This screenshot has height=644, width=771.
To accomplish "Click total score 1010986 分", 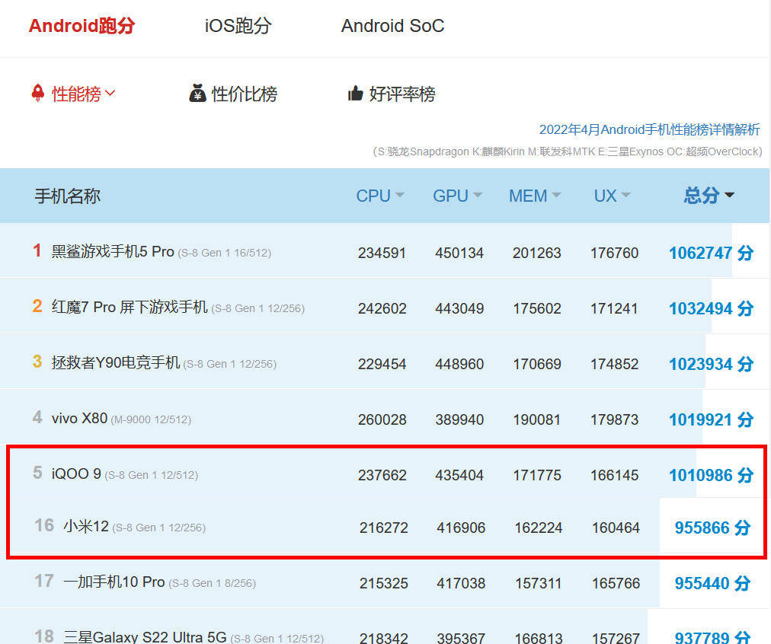I will point(711,475).
